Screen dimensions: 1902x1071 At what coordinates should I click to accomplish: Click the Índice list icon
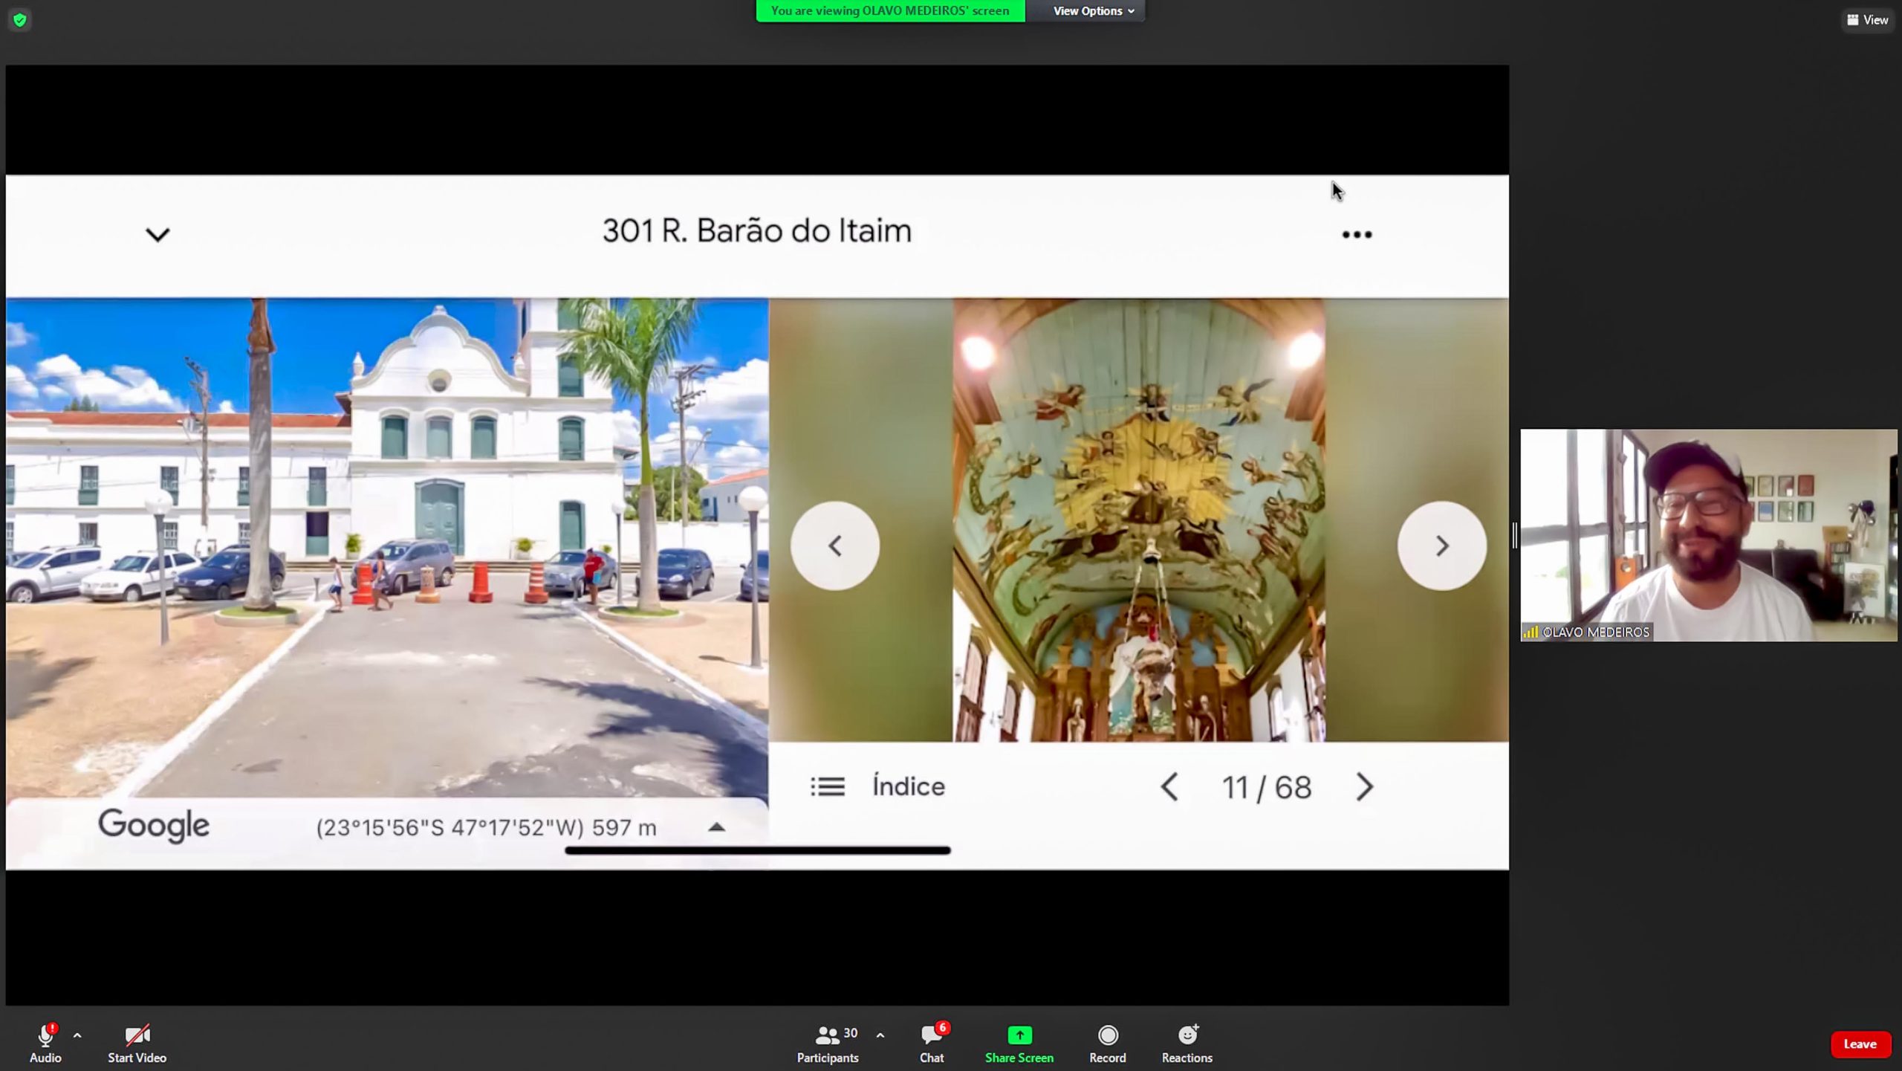pos(827,786)
